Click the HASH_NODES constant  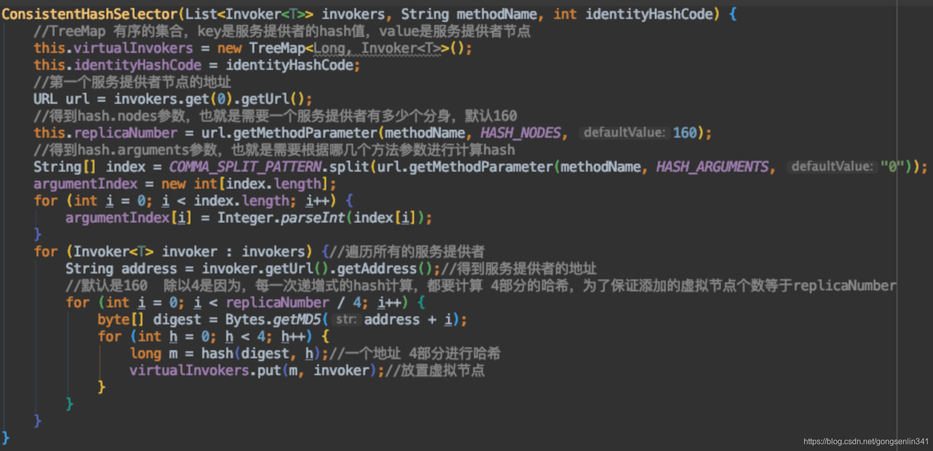521,133
